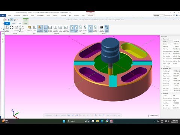Choose 2 Views in Rows layout
180x135 pixels.
[50, 29]
